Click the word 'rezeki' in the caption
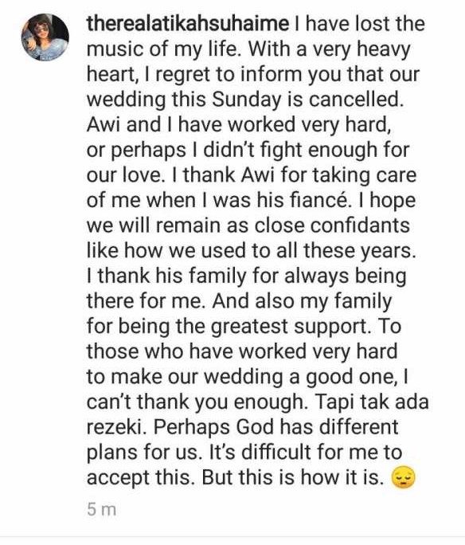This screenshot has width=465, height=545. [116, 427]
